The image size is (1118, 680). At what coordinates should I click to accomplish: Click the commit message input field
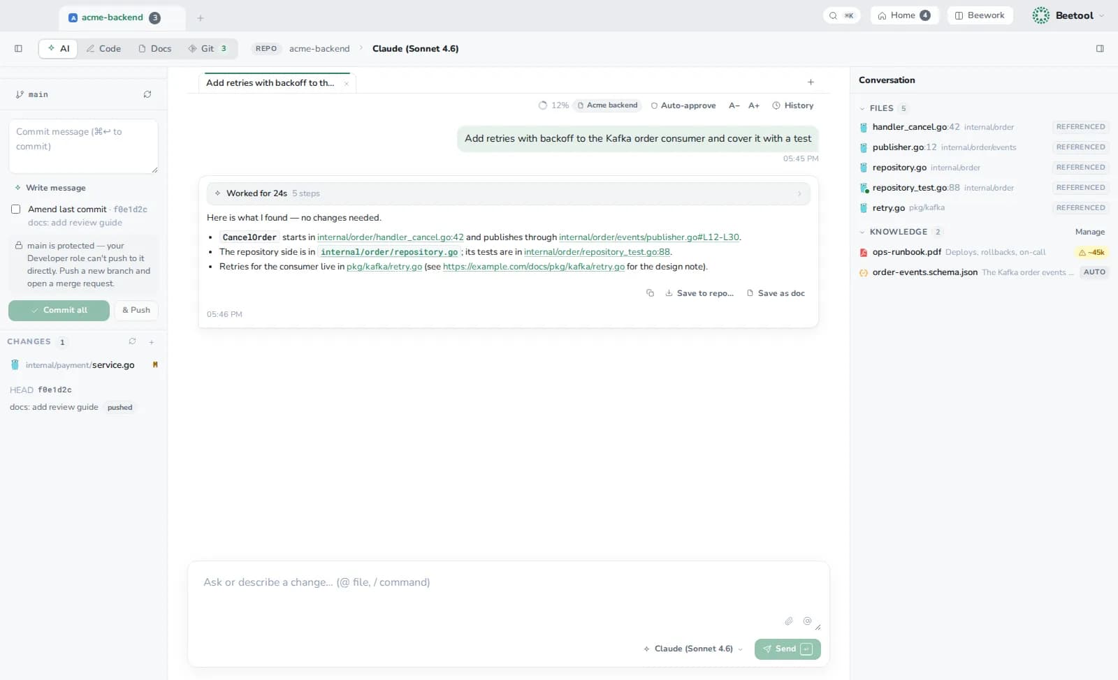pos(83,146)
